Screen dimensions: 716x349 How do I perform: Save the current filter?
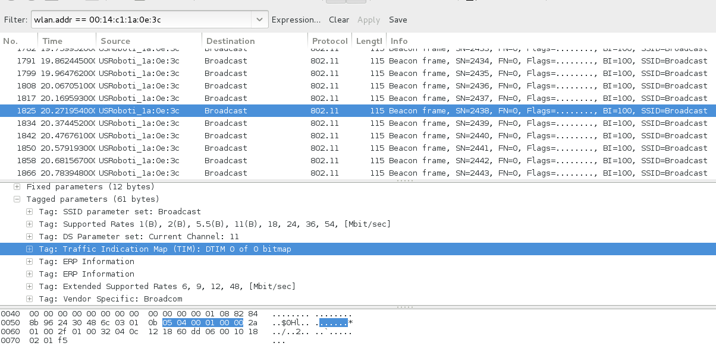click(x=398, y=20)
